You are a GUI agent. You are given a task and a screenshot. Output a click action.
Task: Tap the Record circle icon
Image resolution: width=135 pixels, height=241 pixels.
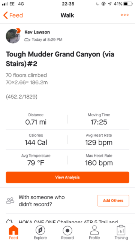67,230
